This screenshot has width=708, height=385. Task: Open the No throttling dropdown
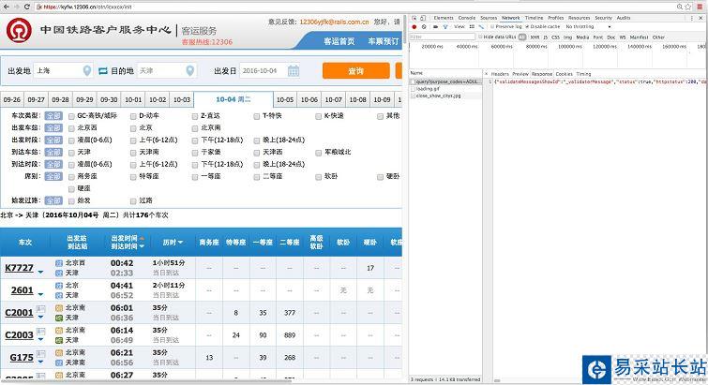coord(588,27)
